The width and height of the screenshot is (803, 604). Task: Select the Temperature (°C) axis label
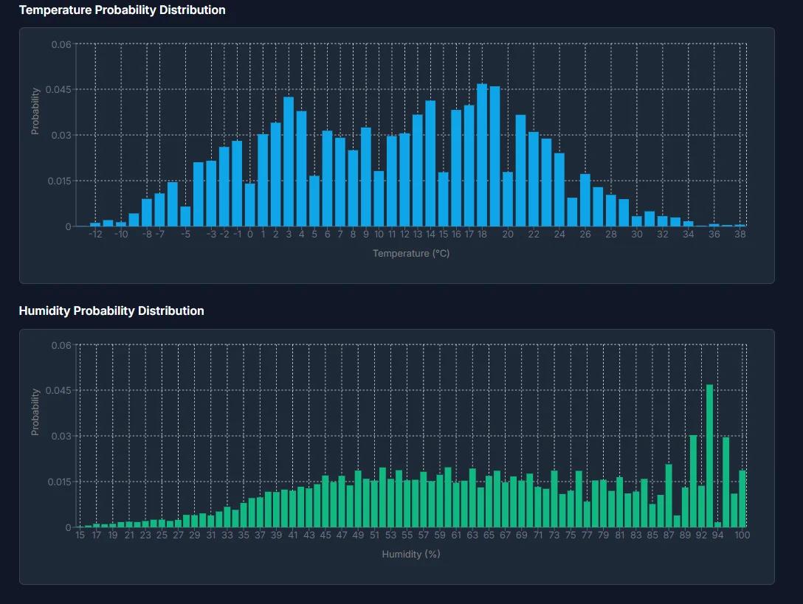point(410,254)
